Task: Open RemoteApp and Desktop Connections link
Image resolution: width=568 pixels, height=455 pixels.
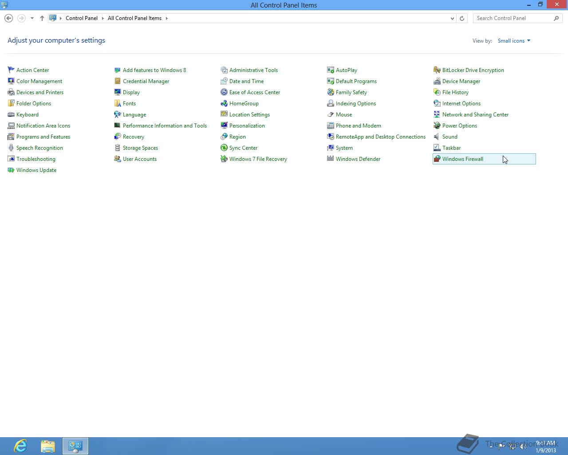Action: [x=381, y=136]
